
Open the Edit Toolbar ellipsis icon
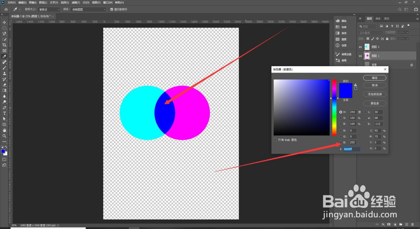[x=4, y=142]
